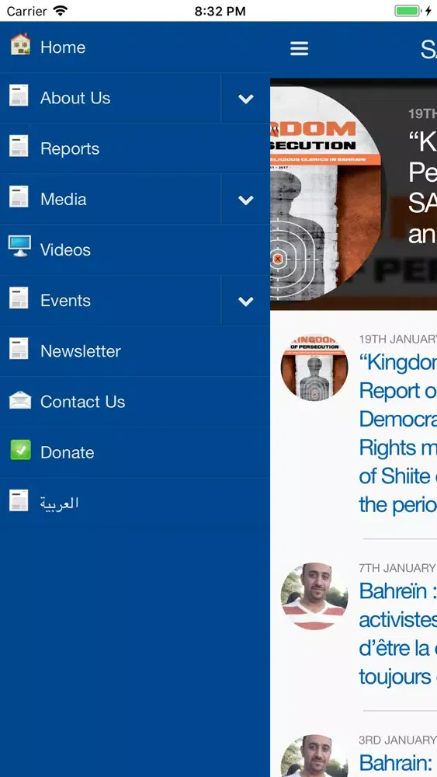Open the Bahreïn activistes article link
Screen dimensions: 437x777
coord(398,634)
